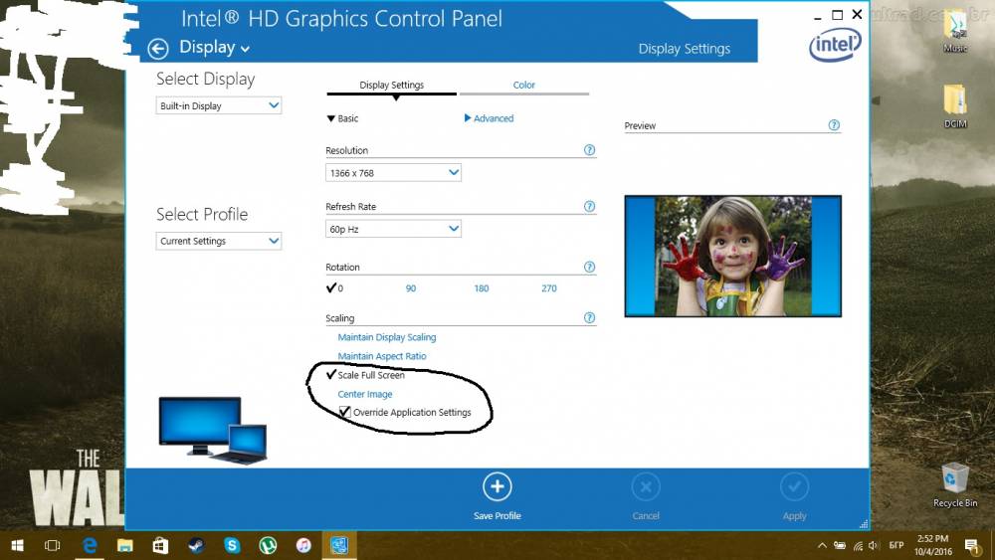Screen dimensions: 995x560
Task: Launch Microsoft Edge from the taskbar
Action: point(90,545)
